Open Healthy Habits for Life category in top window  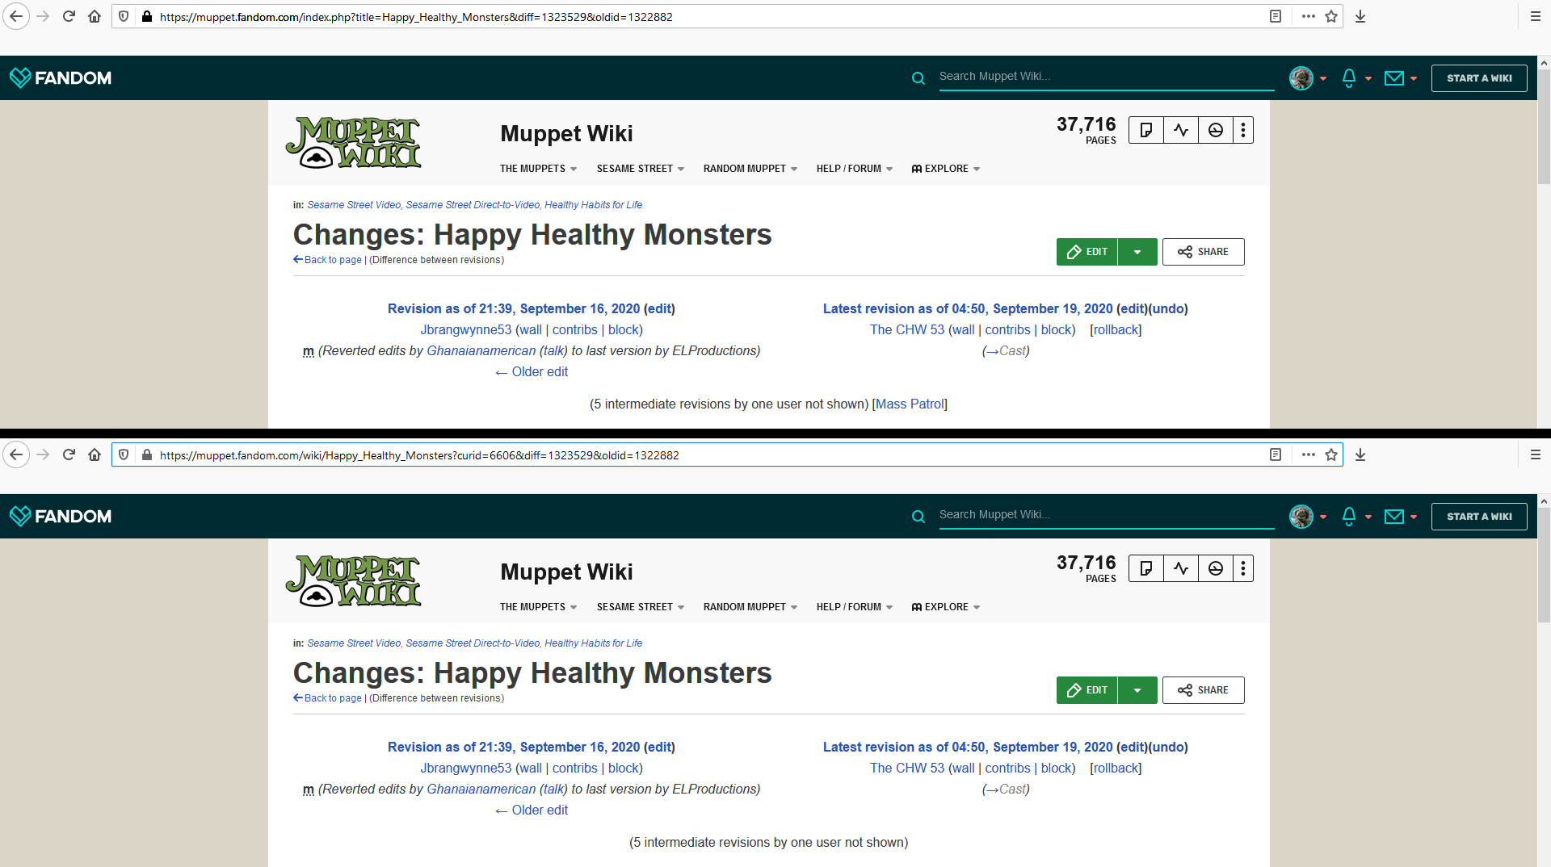point(594,205)
